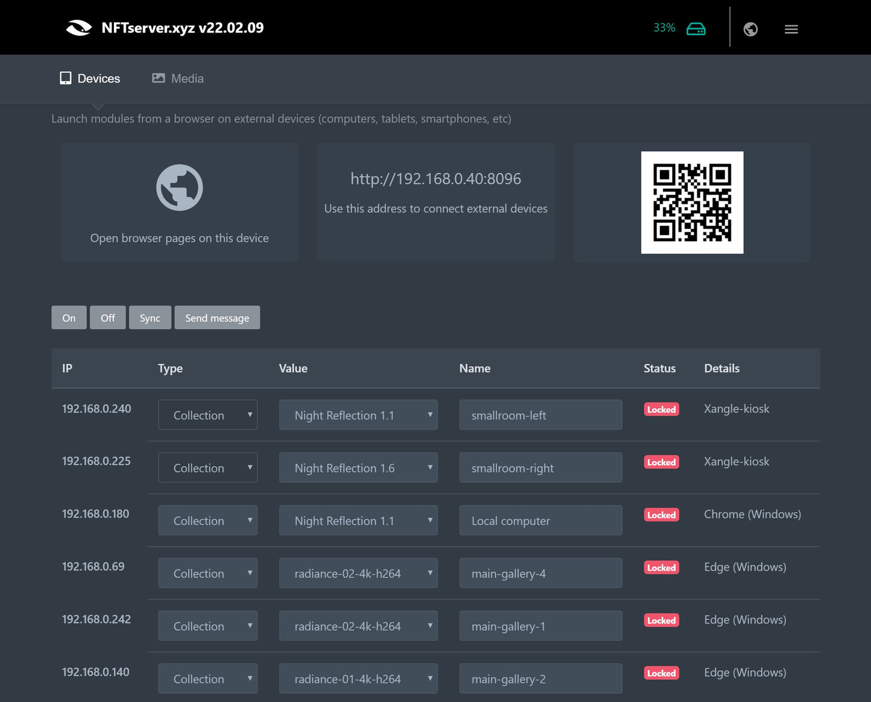The width and height of the screenshot is (871, 702).
Task: Click the smallroom-right name field
Action: pyautogui.click(x=540, y=468)
